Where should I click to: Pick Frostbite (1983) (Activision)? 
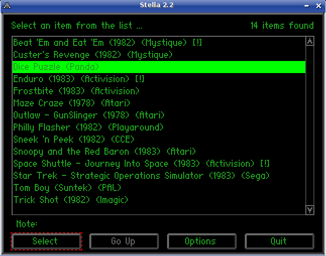(x=159, y=91)
